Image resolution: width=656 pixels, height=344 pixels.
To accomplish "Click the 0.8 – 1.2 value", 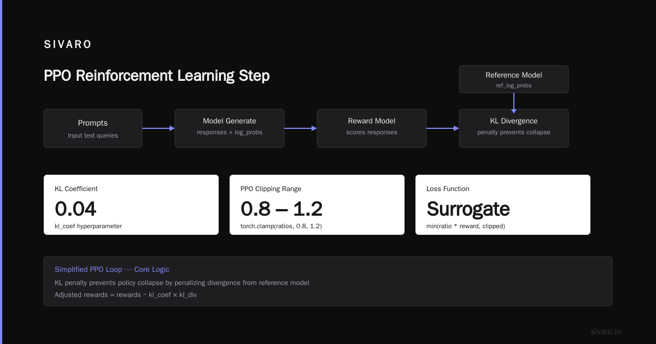I will coord(282,209).
